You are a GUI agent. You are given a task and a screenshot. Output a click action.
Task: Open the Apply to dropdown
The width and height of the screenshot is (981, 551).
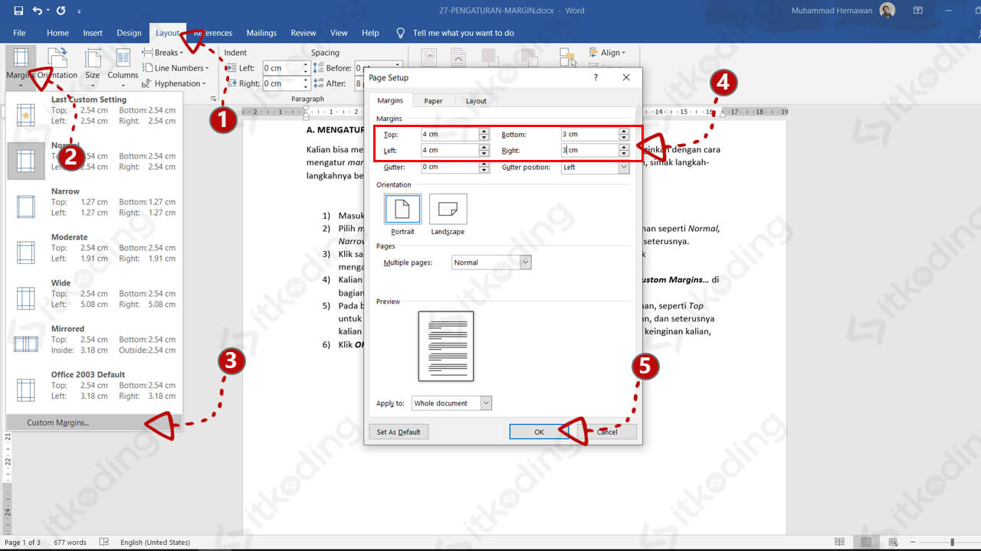(451, 403)
